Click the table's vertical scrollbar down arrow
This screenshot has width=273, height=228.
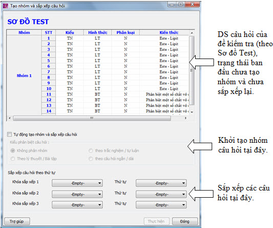pos(192,112)
